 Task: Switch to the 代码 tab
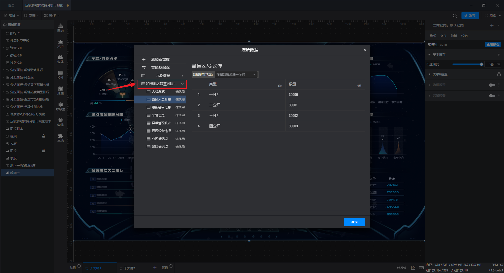[464, 35]
